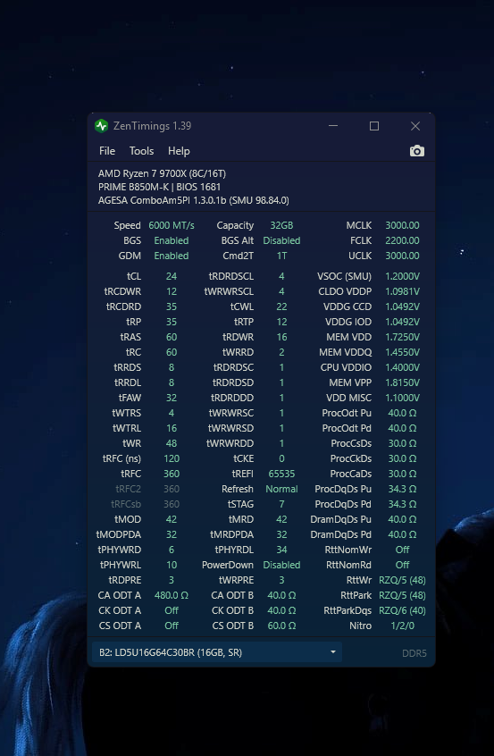Click the tWR value 48
Image resolution: width=494 pixels, height=756 pixels.
pyautogui.click(x=172, y=443)
